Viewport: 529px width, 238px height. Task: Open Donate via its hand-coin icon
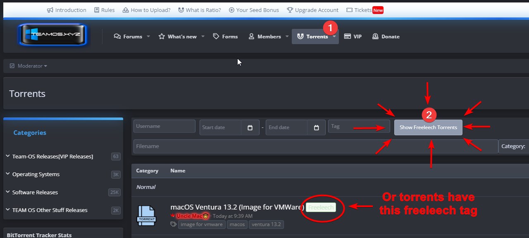(x=375, y=36)
